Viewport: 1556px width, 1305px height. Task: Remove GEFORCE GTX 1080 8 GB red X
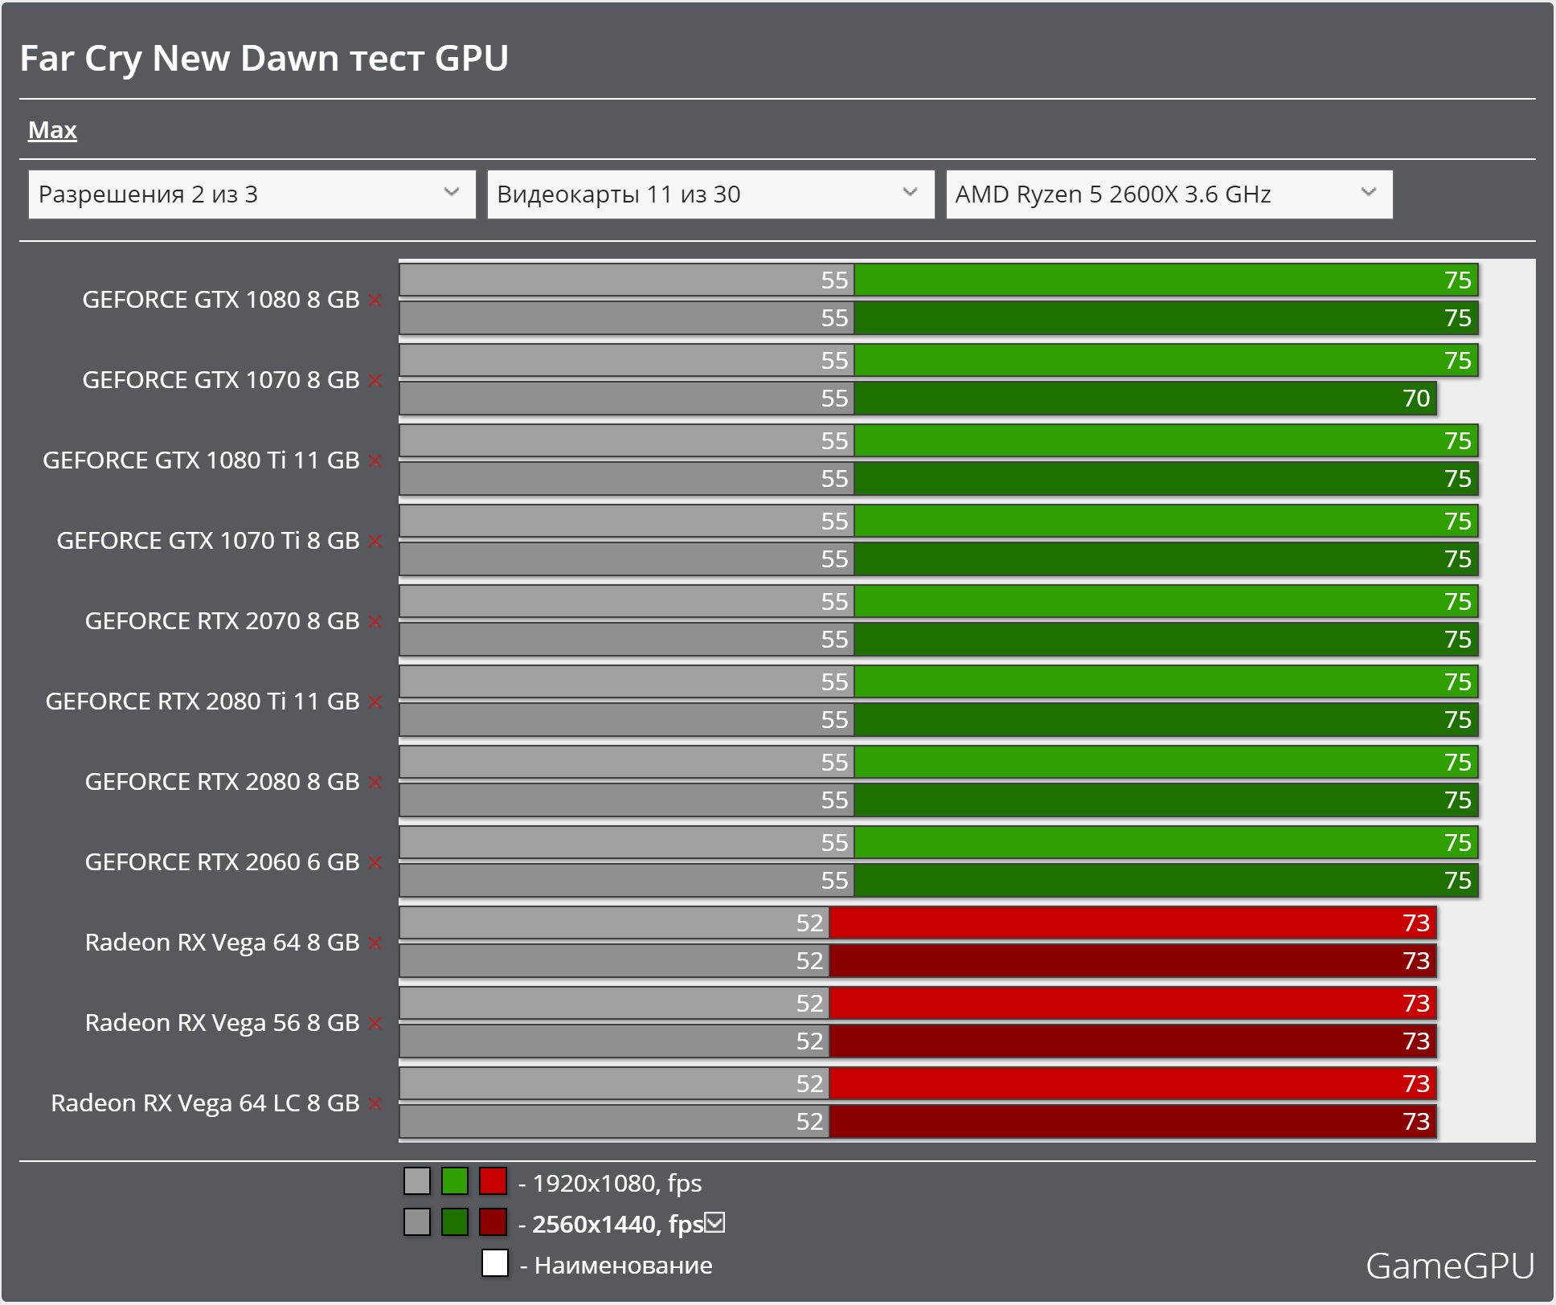375,300
